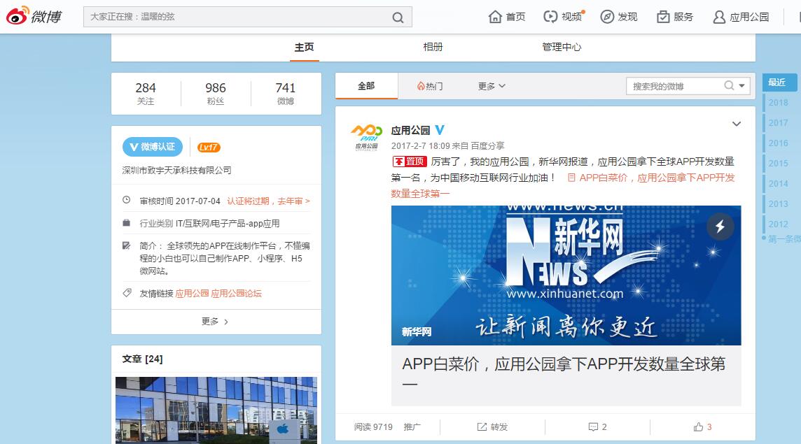Screen dimensions: 801x444
Task: Click into the main search input field
Action: (245, 17)
